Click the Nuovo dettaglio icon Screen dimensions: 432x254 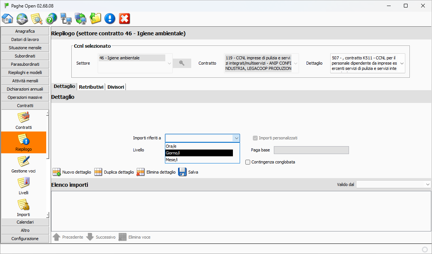pyautogui.click(x=57, y=172)
